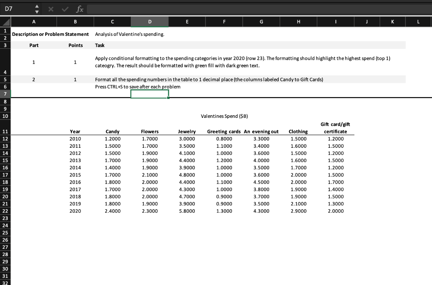
Task: Select the column H header
Action: tap(298, 21)
